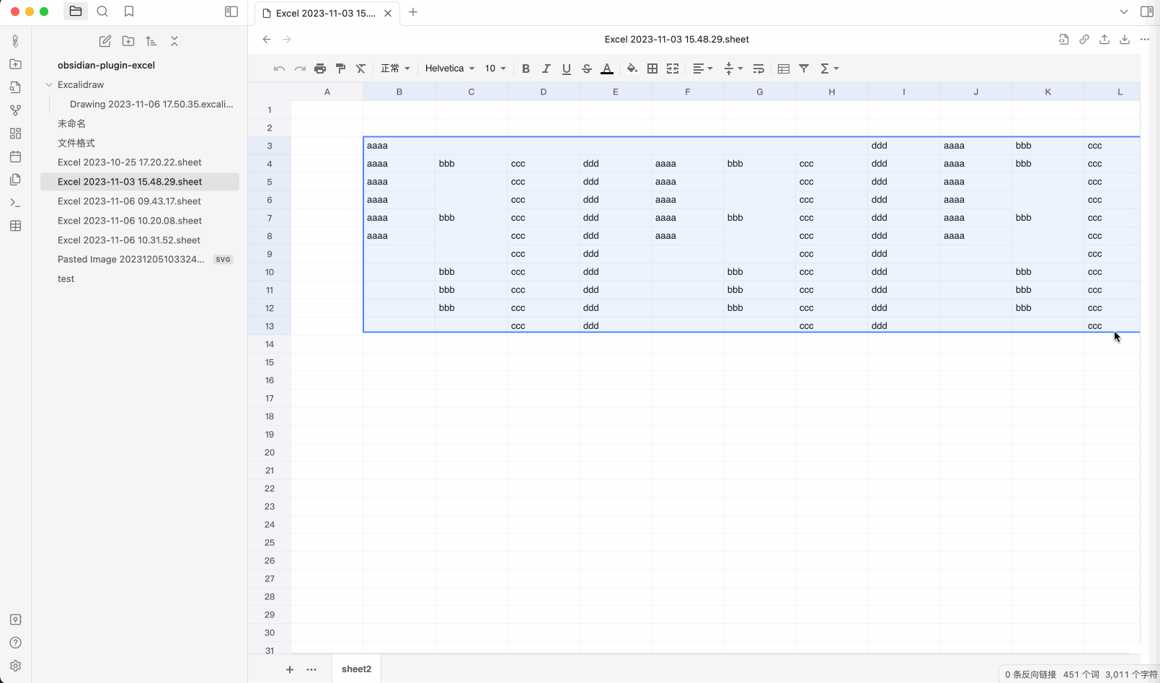Image resolution: width=1160 pixels, height=683 pixels.
Task: Open sheet list dots next to sheet2
Action: [x=311, y=669]
